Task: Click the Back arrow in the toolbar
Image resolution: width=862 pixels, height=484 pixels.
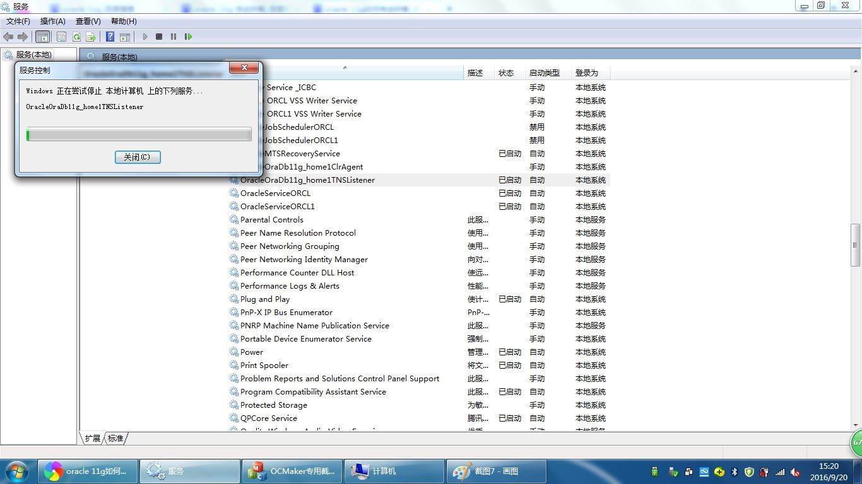Action: click(8, 37)
